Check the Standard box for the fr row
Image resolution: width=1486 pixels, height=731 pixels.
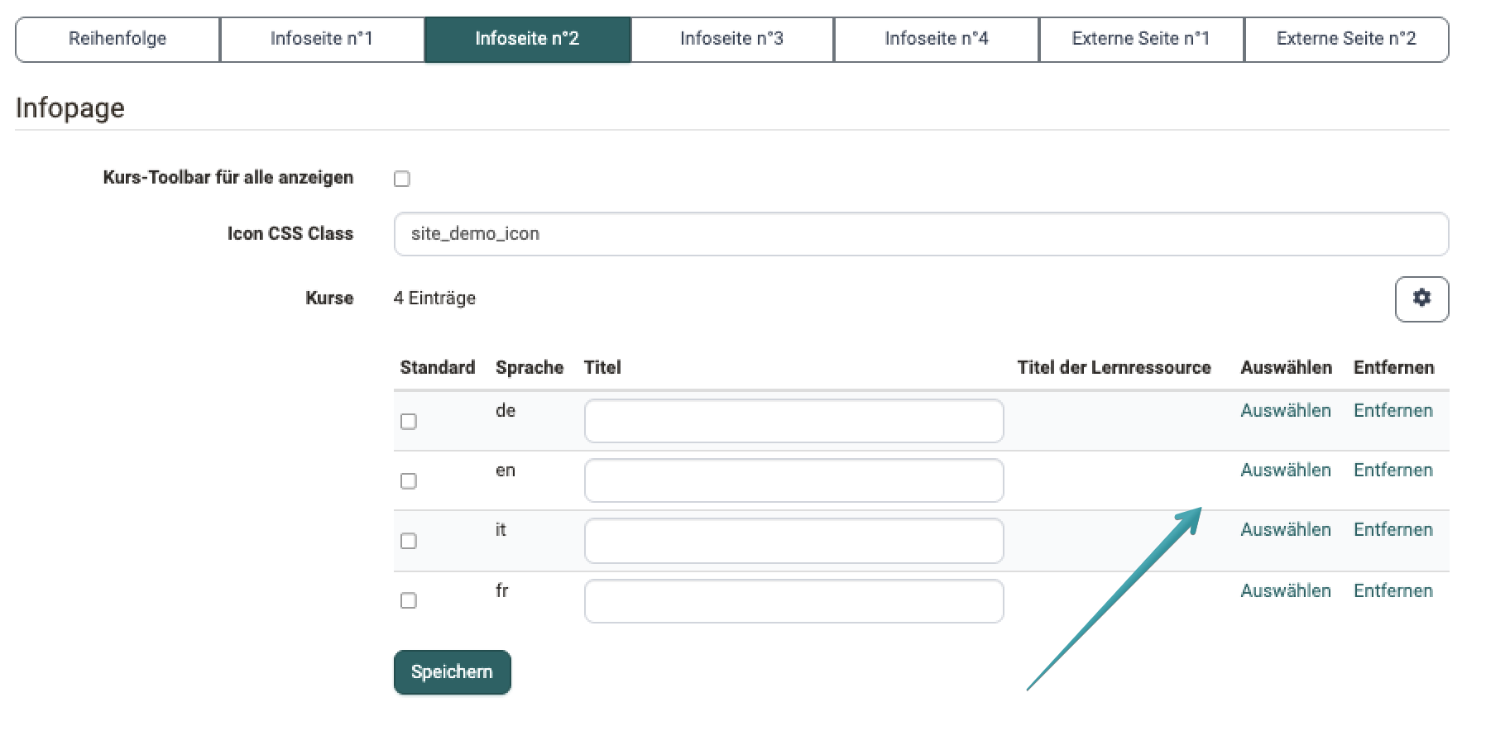[409, 600]
